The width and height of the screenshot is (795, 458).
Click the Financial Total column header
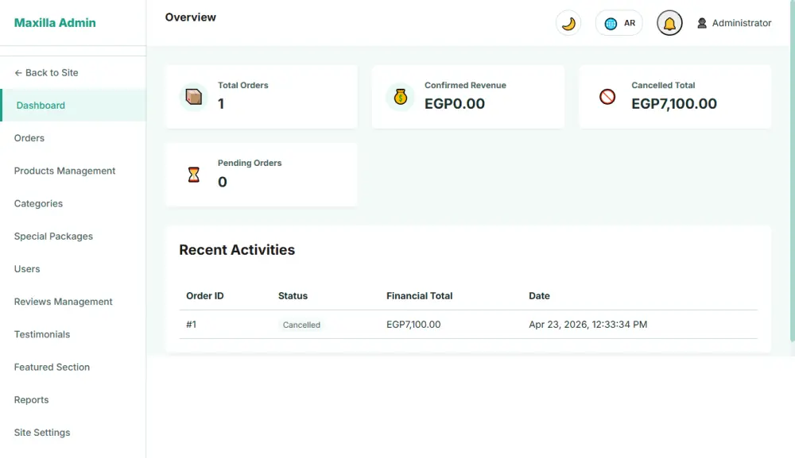tap(419, 296)
